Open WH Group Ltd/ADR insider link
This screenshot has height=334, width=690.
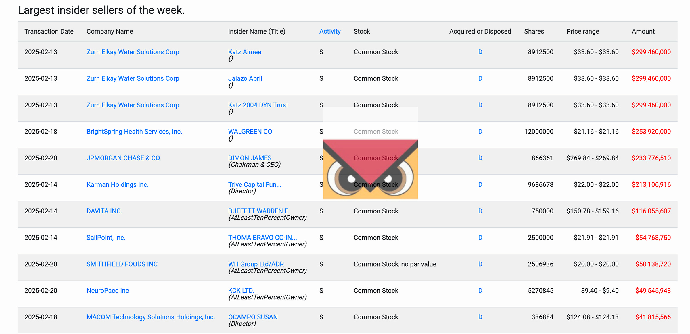point(256,264)
